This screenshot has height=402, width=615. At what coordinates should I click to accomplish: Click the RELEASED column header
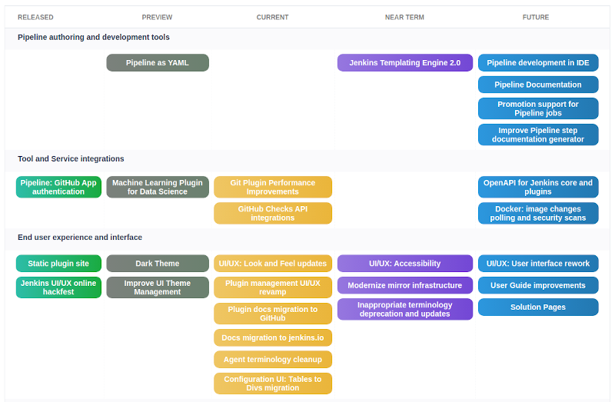tap(35, 17)
